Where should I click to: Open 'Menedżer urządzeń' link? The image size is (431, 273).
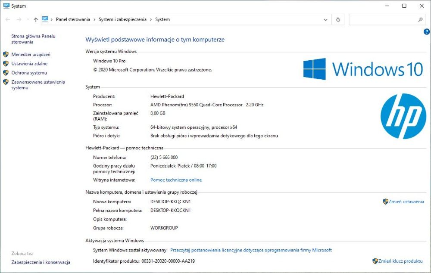point(31,54)
